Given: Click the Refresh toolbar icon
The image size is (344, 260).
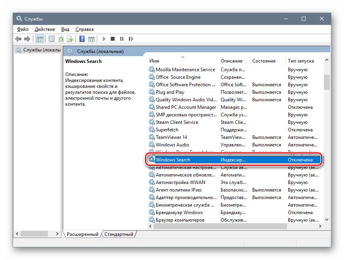Looking at the screenshot, I should pyautogui.click(x=61, y=39).
